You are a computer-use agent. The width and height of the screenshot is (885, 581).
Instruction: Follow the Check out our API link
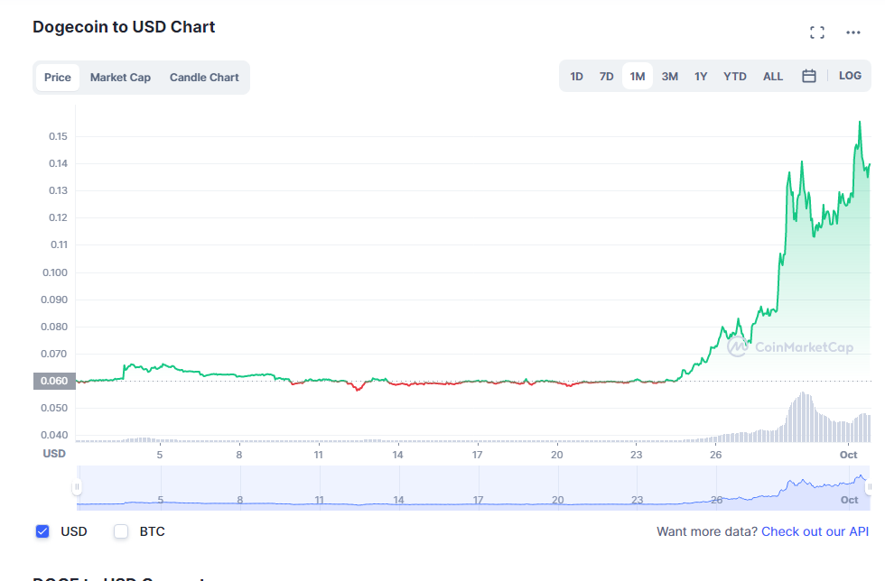point(815,531)
